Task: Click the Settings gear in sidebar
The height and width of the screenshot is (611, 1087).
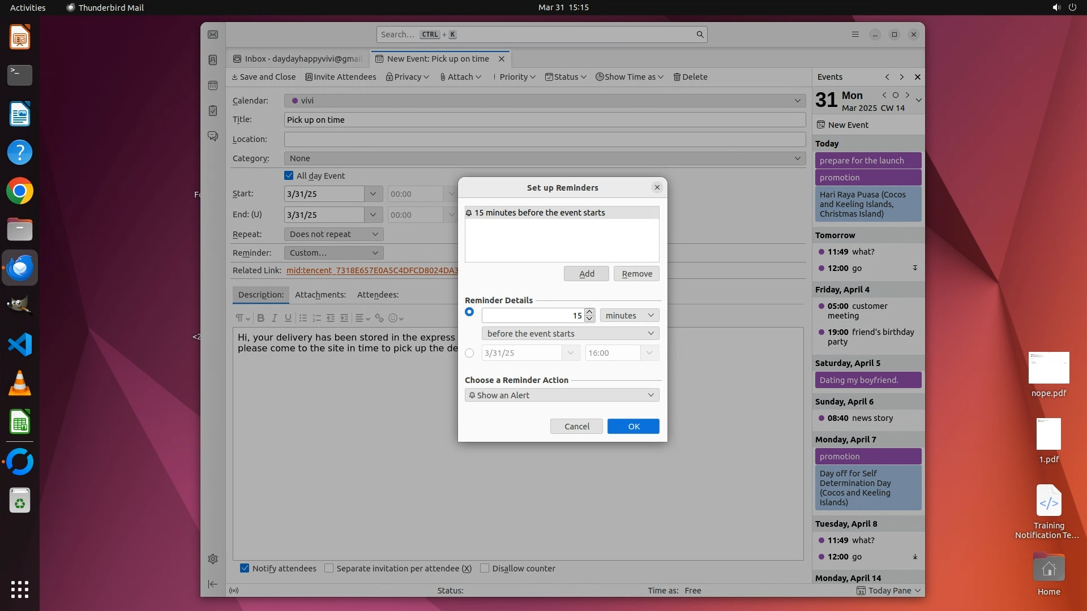Action: click(x=213, y=559)
